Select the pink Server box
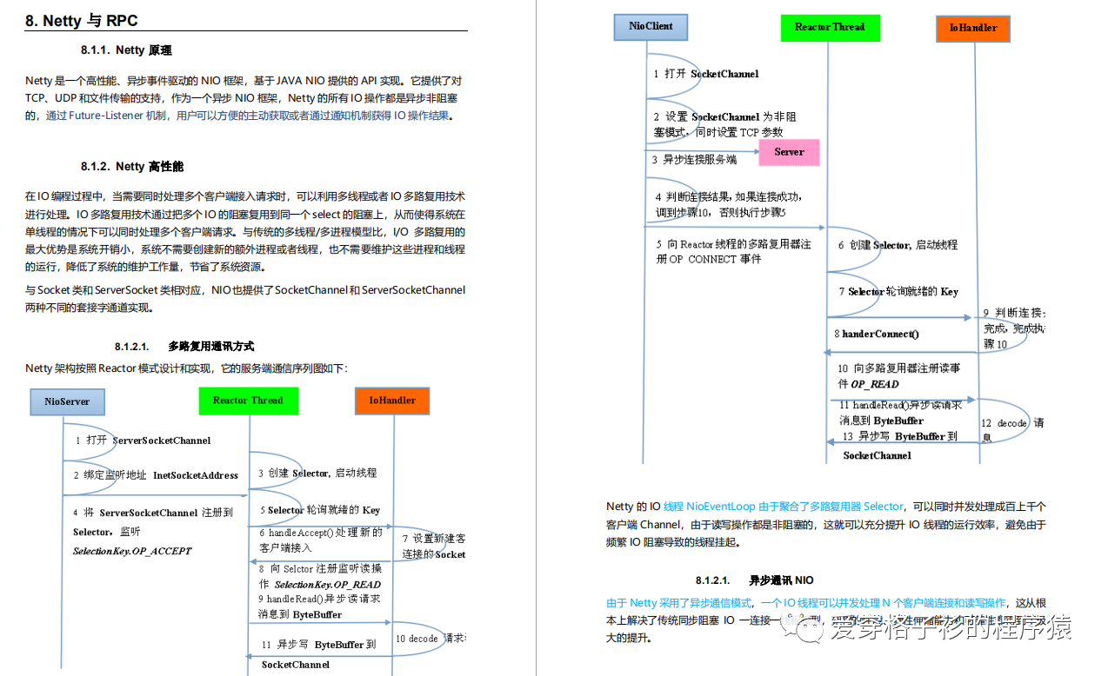 [789, 152]
